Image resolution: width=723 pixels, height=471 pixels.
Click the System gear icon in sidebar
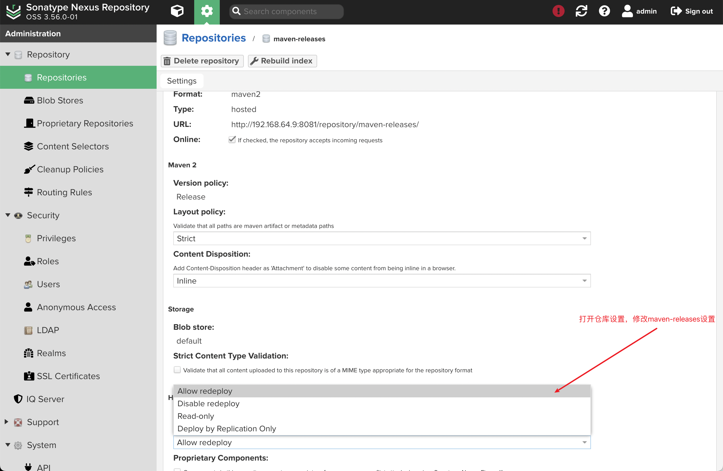18,445
